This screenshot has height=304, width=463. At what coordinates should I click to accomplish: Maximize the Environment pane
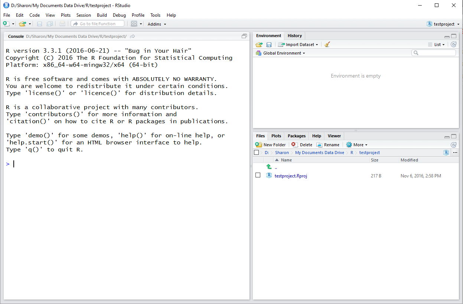click(x=454, y=37)
